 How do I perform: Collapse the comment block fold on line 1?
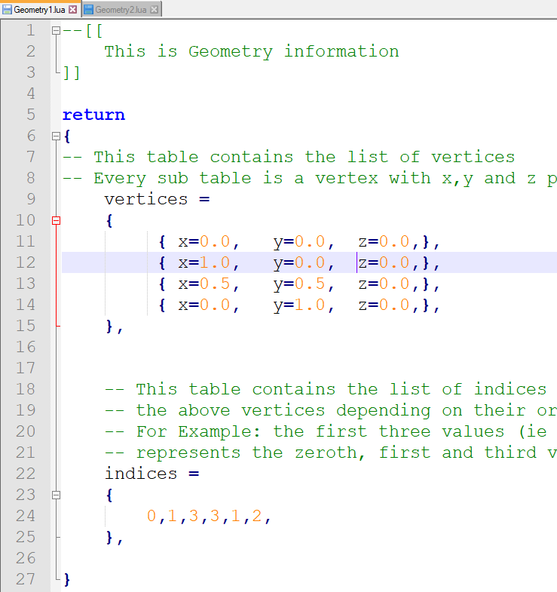56,31
